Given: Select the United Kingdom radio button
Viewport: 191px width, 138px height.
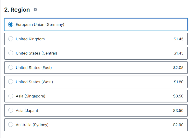Looking at the screenshot, I should coord(11,39).
